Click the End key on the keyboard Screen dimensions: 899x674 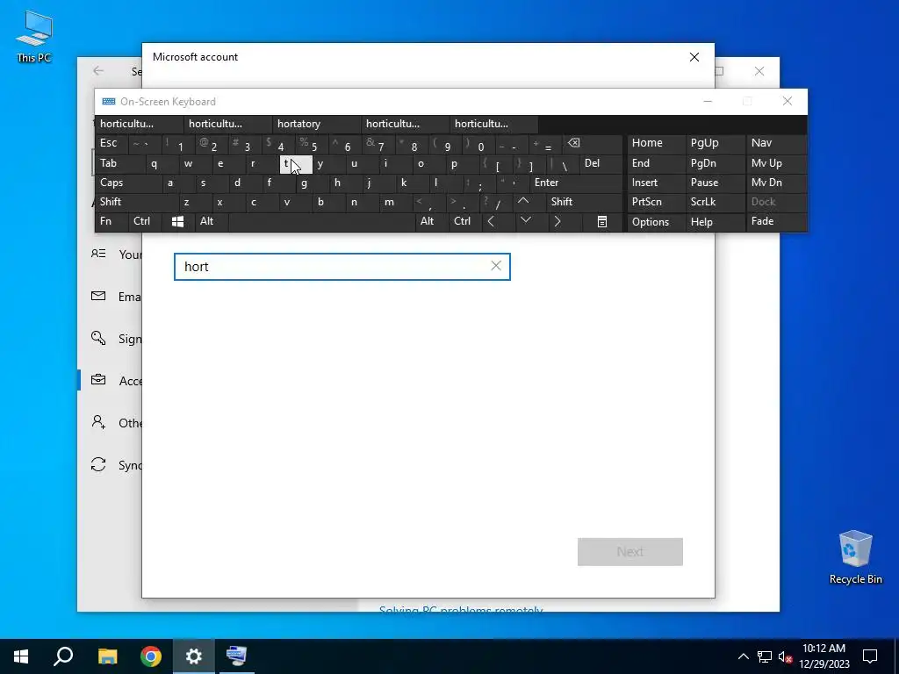[x=655, y=164]
